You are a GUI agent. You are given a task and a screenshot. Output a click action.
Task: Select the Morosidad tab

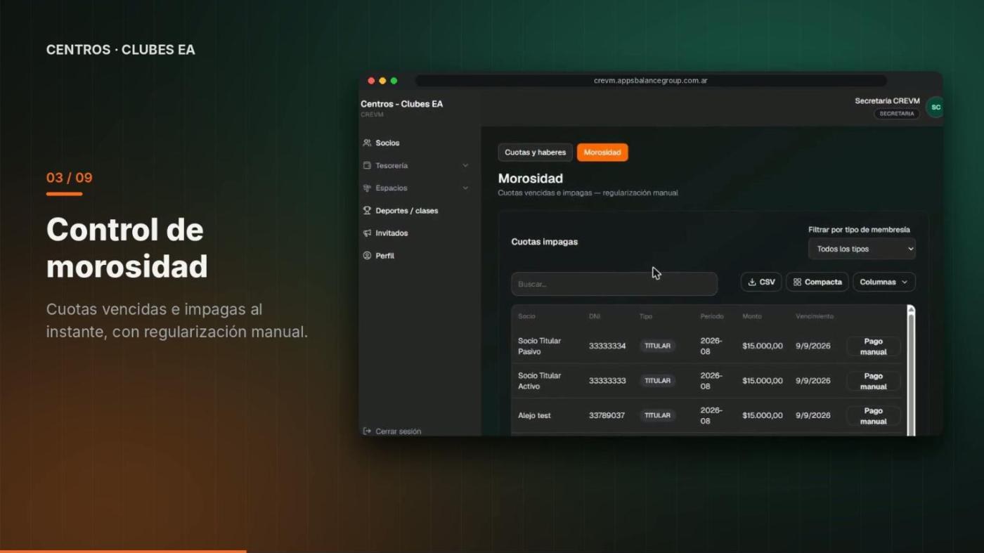pos(602,152)
